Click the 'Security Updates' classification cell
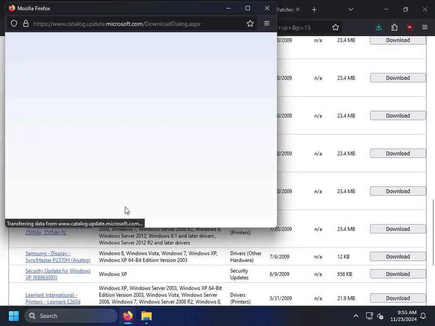This screenshot has width=435, height=326. coord(240,274)
